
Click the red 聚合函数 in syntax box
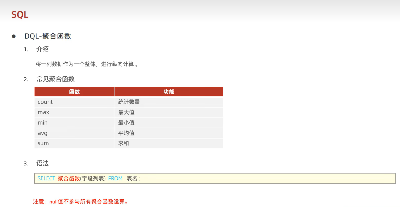[x=69, y=179]
